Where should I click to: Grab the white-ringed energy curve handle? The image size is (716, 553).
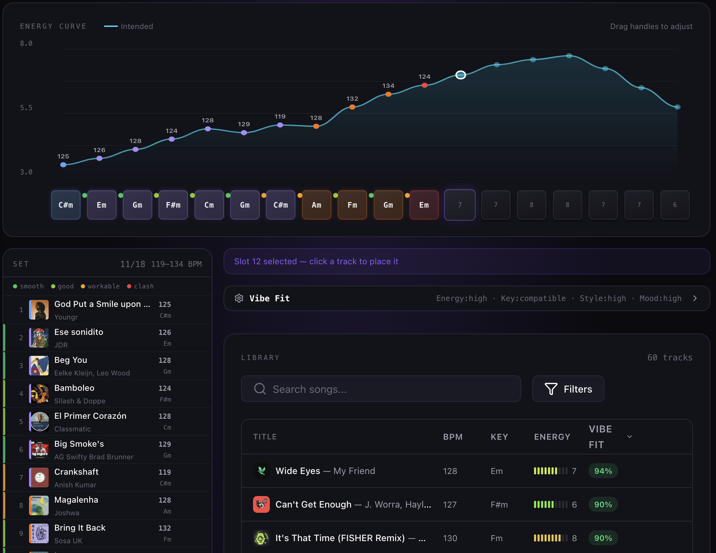coord(461,75)
